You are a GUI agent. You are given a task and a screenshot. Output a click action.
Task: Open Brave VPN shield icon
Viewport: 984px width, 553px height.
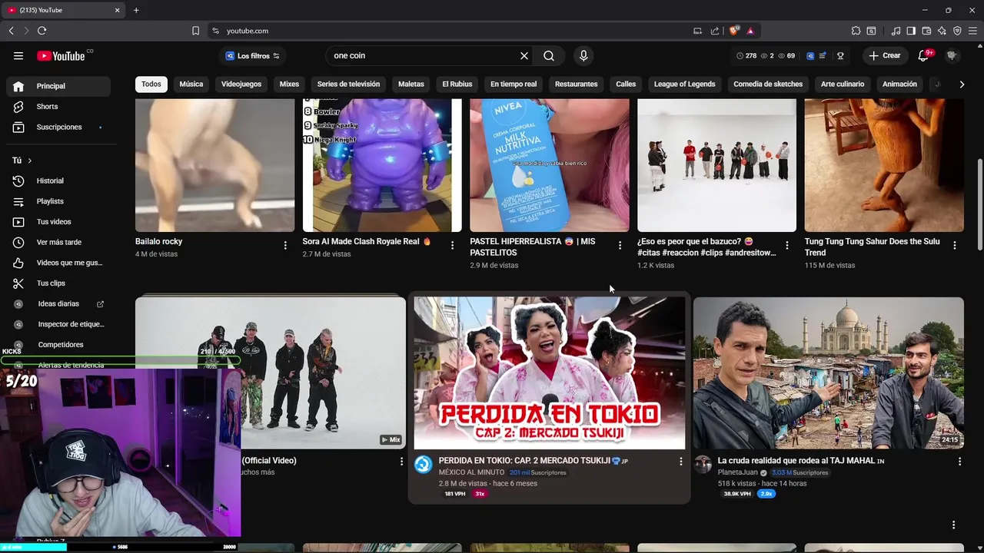(x=957, y=31)
